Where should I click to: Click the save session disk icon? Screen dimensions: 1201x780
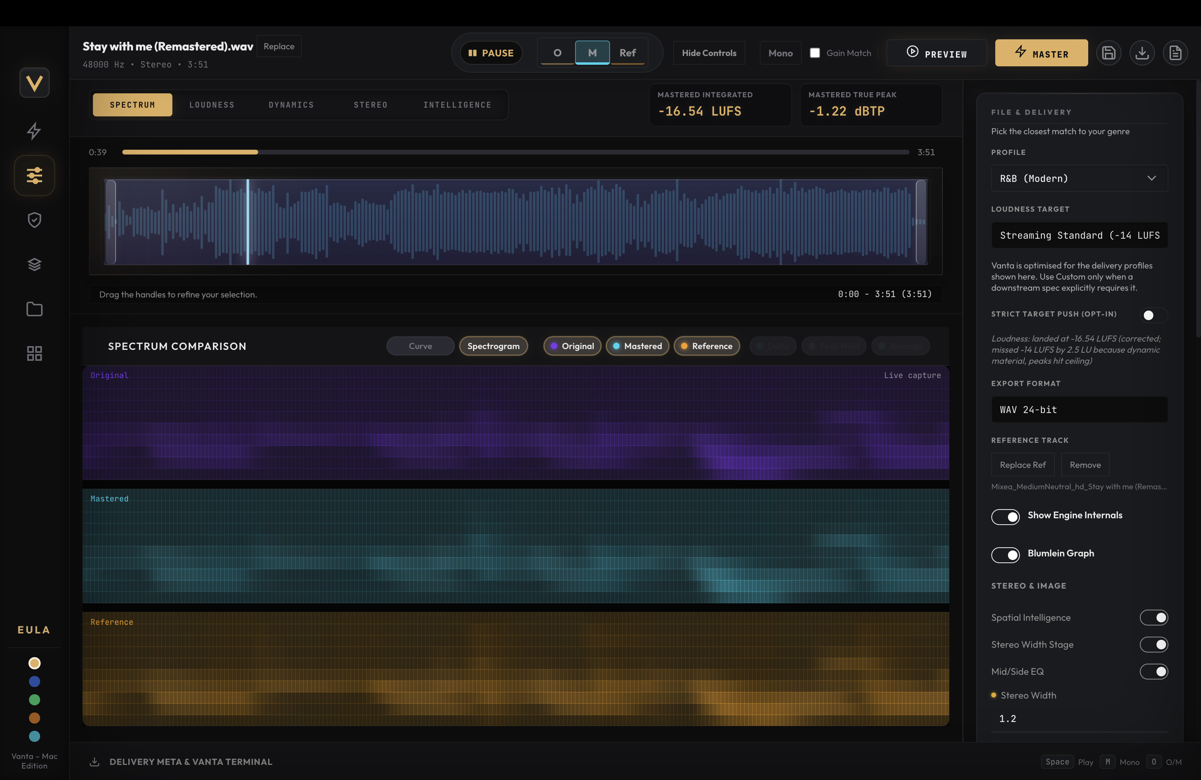point(1109,52)
